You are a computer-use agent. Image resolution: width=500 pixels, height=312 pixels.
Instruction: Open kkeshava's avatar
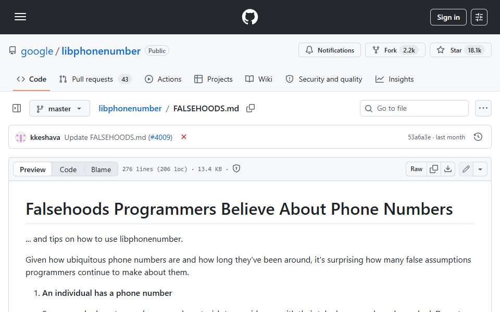pos(21,137)
